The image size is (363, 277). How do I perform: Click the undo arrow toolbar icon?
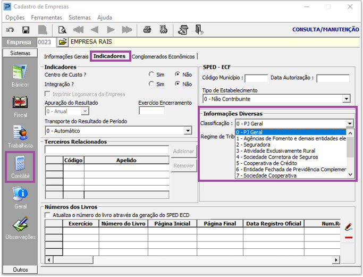(x=10, y=30)
